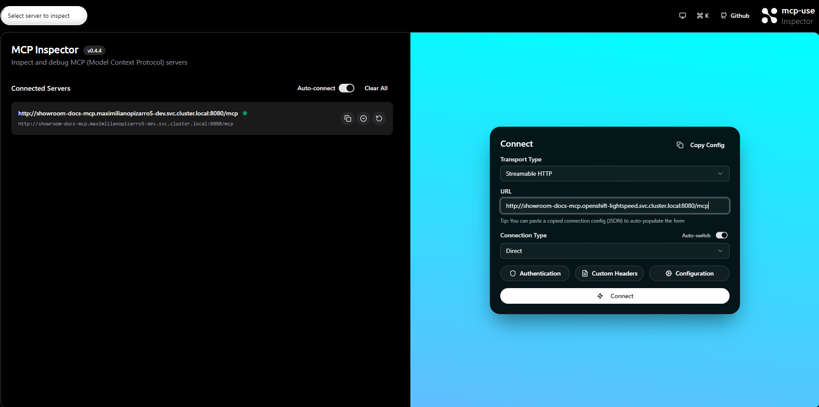The height and width of the screenshot is (407, 819).
Task: Open the Select server to inspect dropdown
Action: pos(43,15)
